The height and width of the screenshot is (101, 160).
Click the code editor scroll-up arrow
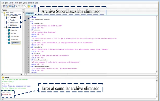point(157,17)
